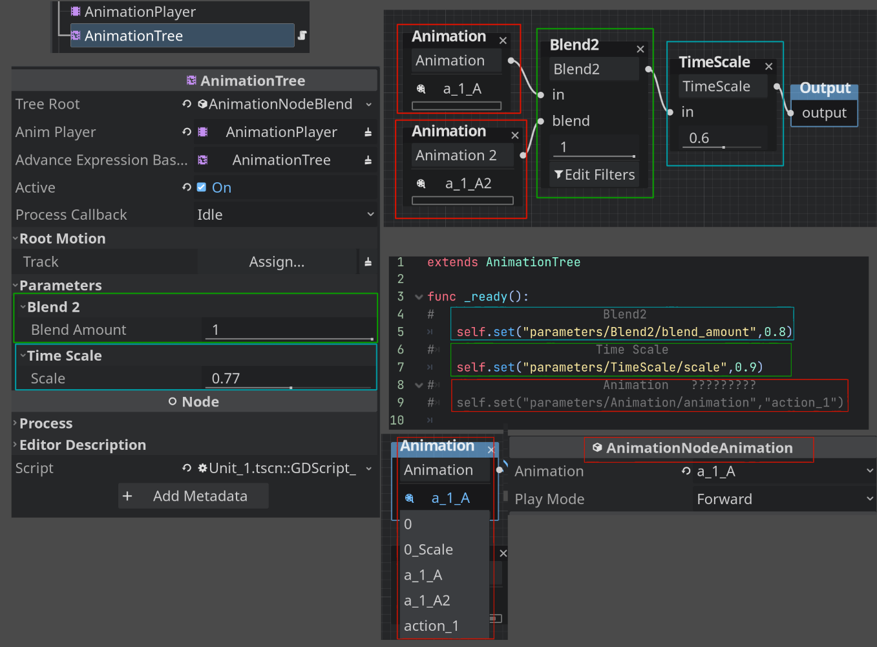The image size is (877, 647).
Task: Choose 0_Scale from the animation list
Action: [x=445, y=549]
